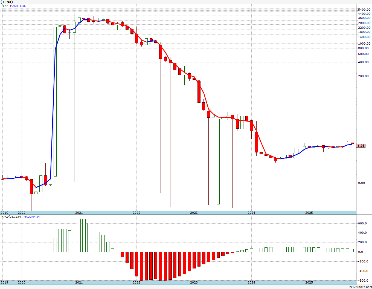Select 2020 on the price chart time axis
Screen dimensions: 372x289
21,213
